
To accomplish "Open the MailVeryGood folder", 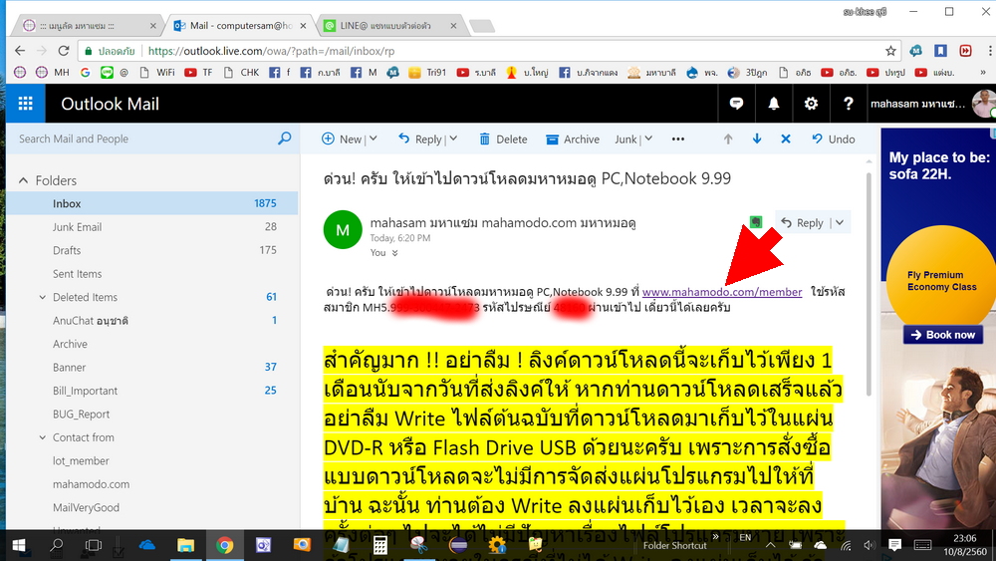I will [x=151, y=507].
